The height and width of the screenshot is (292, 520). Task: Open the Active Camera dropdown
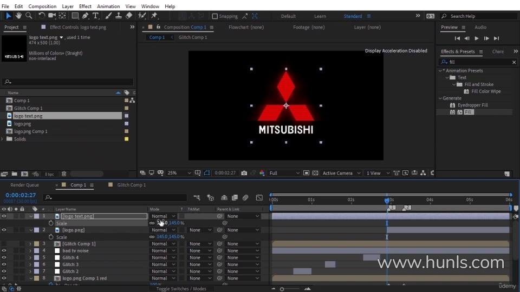point(341,173)
